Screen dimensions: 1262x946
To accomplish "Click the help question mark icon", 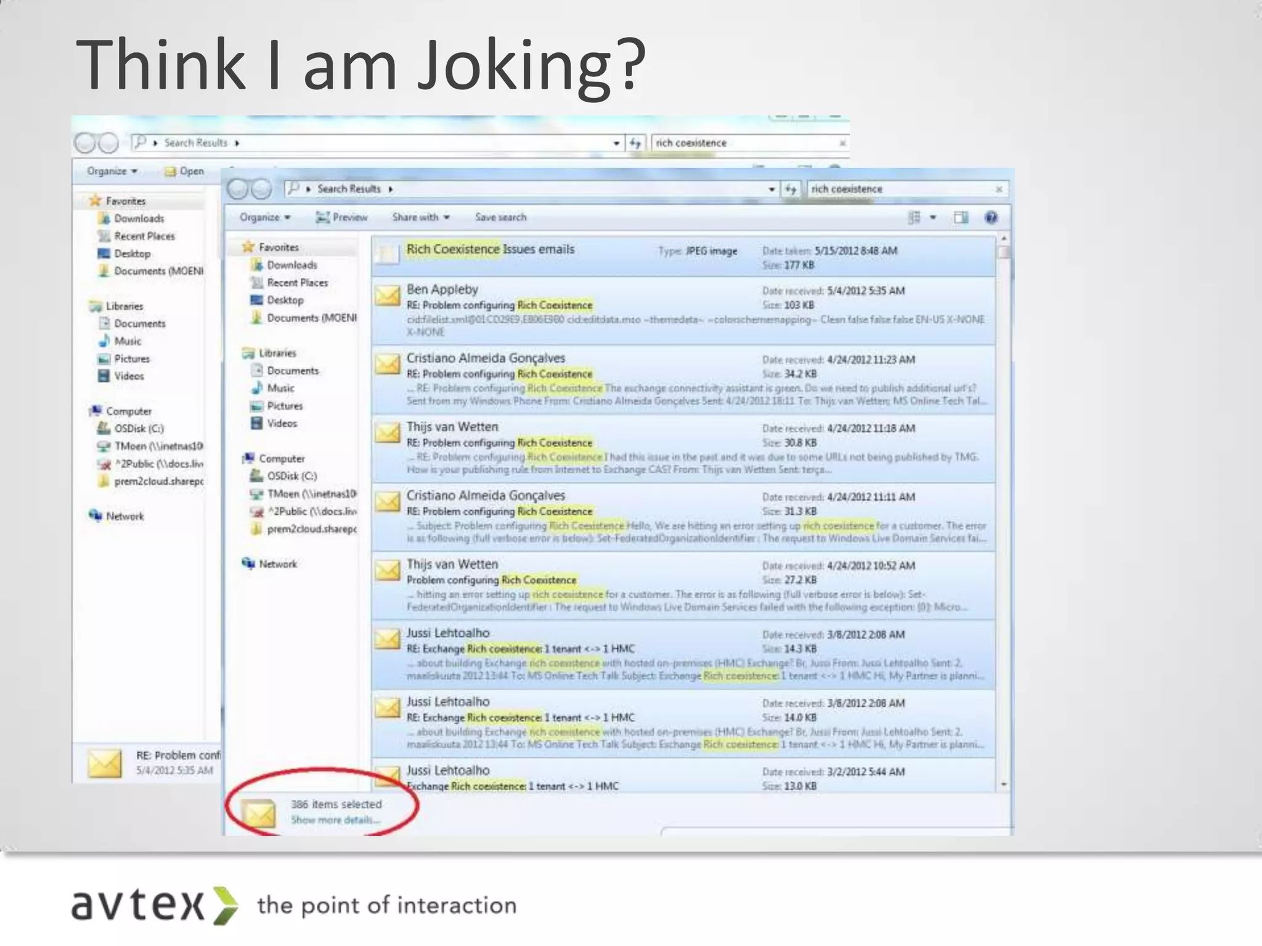I will tap(991, 217).
